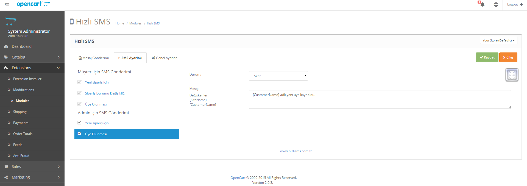Click the sidebar menu toggle icon

point(7,5)
